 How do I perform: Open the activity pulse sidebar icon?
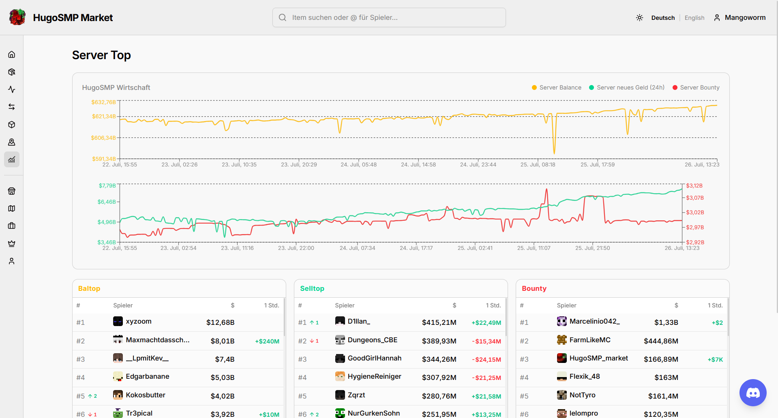(12, 90)
